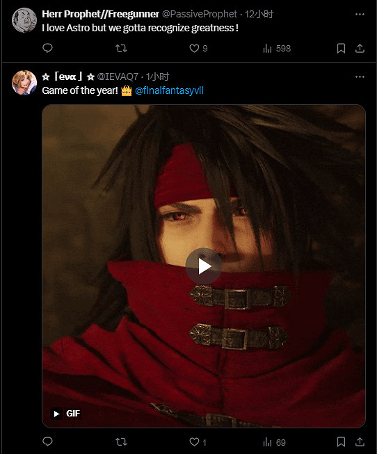
Task: Like eva's tweet with 1 like
Action: point(198,442)
